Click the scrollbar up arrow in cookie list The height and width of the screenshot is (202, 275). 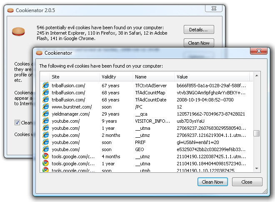coord(257,76)
